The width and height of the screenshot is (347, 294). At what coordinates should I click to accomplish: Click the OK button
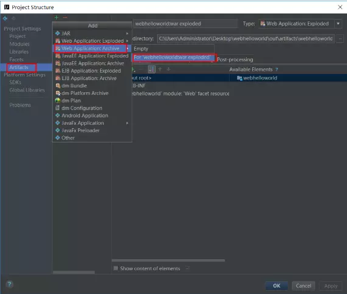pyautogui.click(x=276, y=286)
